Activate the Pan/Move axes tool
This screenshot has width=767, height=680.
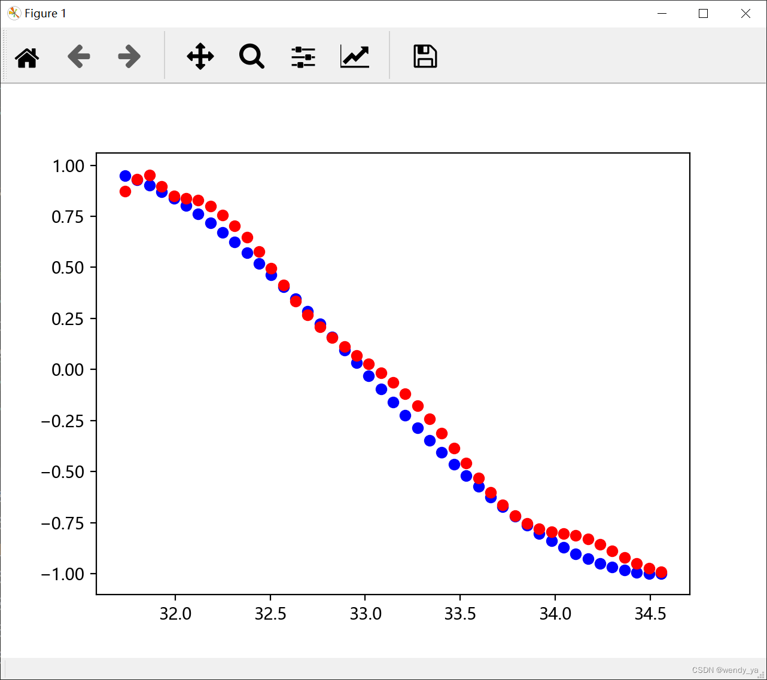200,57
